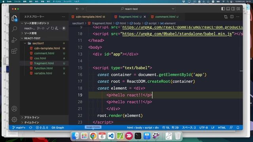This screenshot has width=253, height=142.
Task: Open the Manage gear icon
Action: (x=14, y=120)
